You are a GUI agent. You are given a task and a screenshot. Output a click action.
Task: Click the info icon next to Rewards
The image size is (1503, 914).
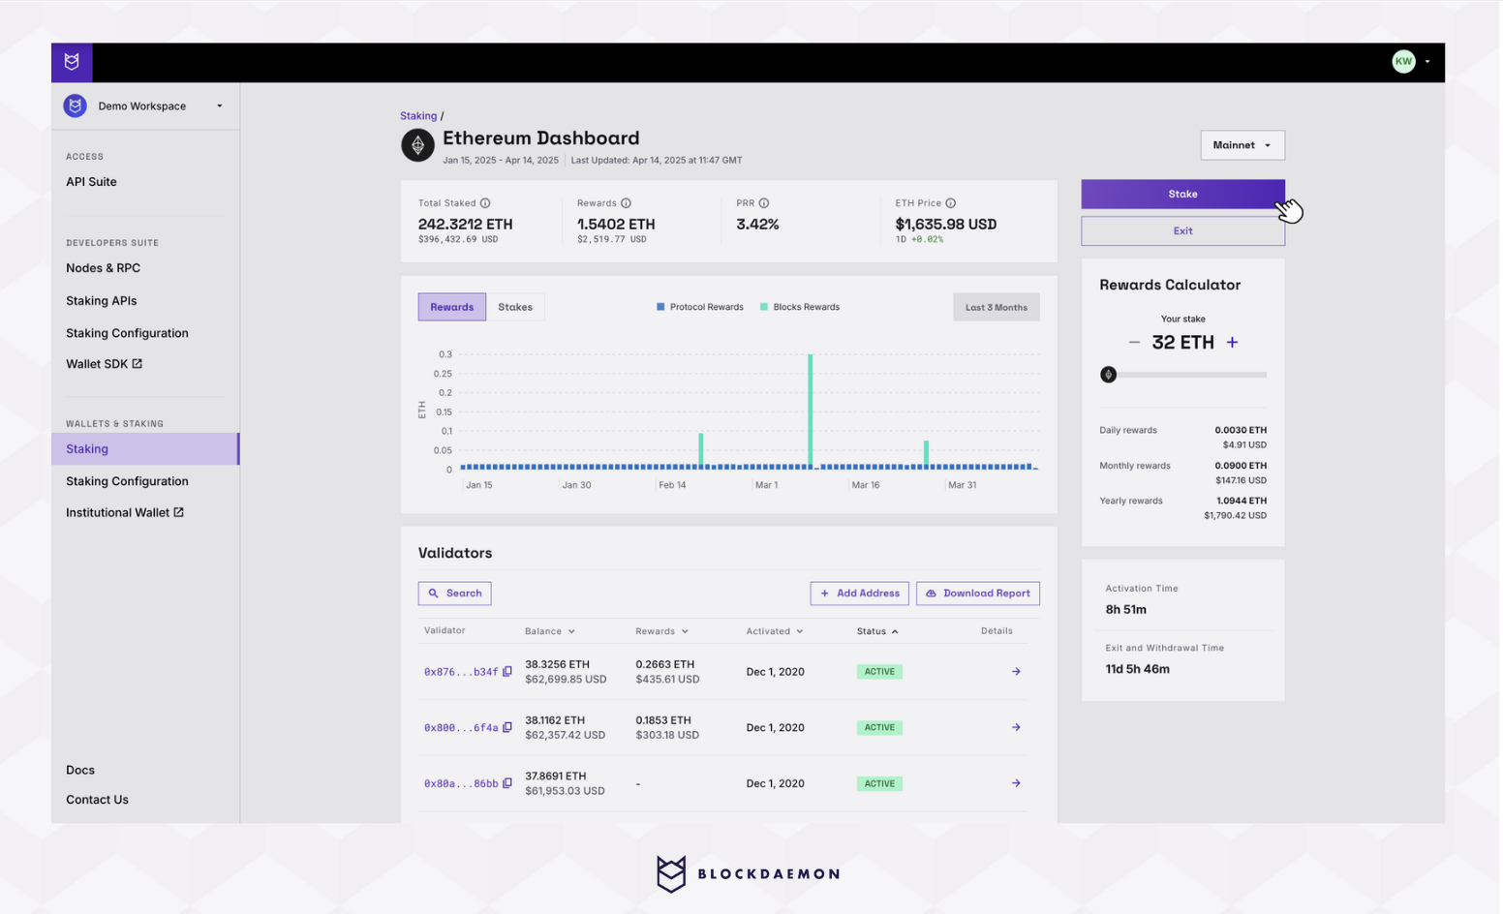coord(626,203)
